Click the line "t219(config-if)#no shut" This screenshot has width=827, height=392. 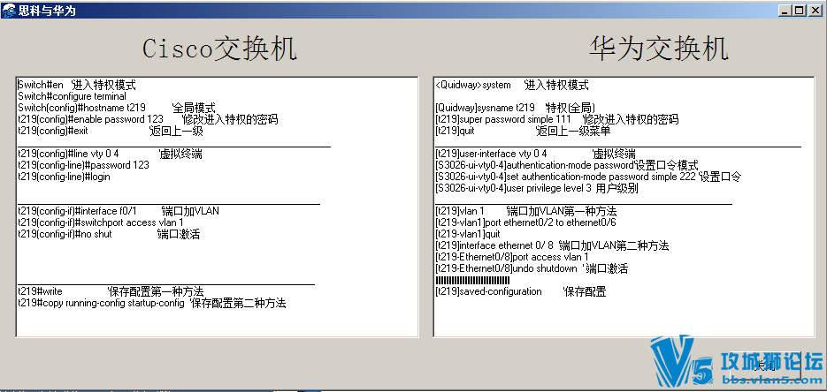tap(65, 234)
